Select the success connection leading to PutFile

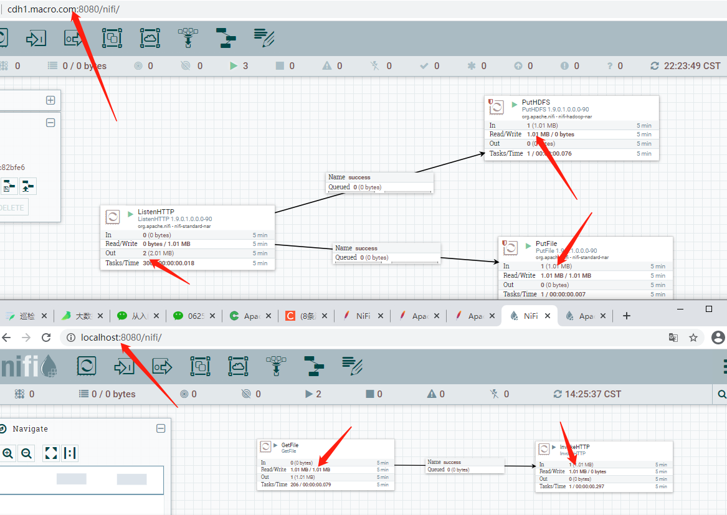tap(386, 253)
